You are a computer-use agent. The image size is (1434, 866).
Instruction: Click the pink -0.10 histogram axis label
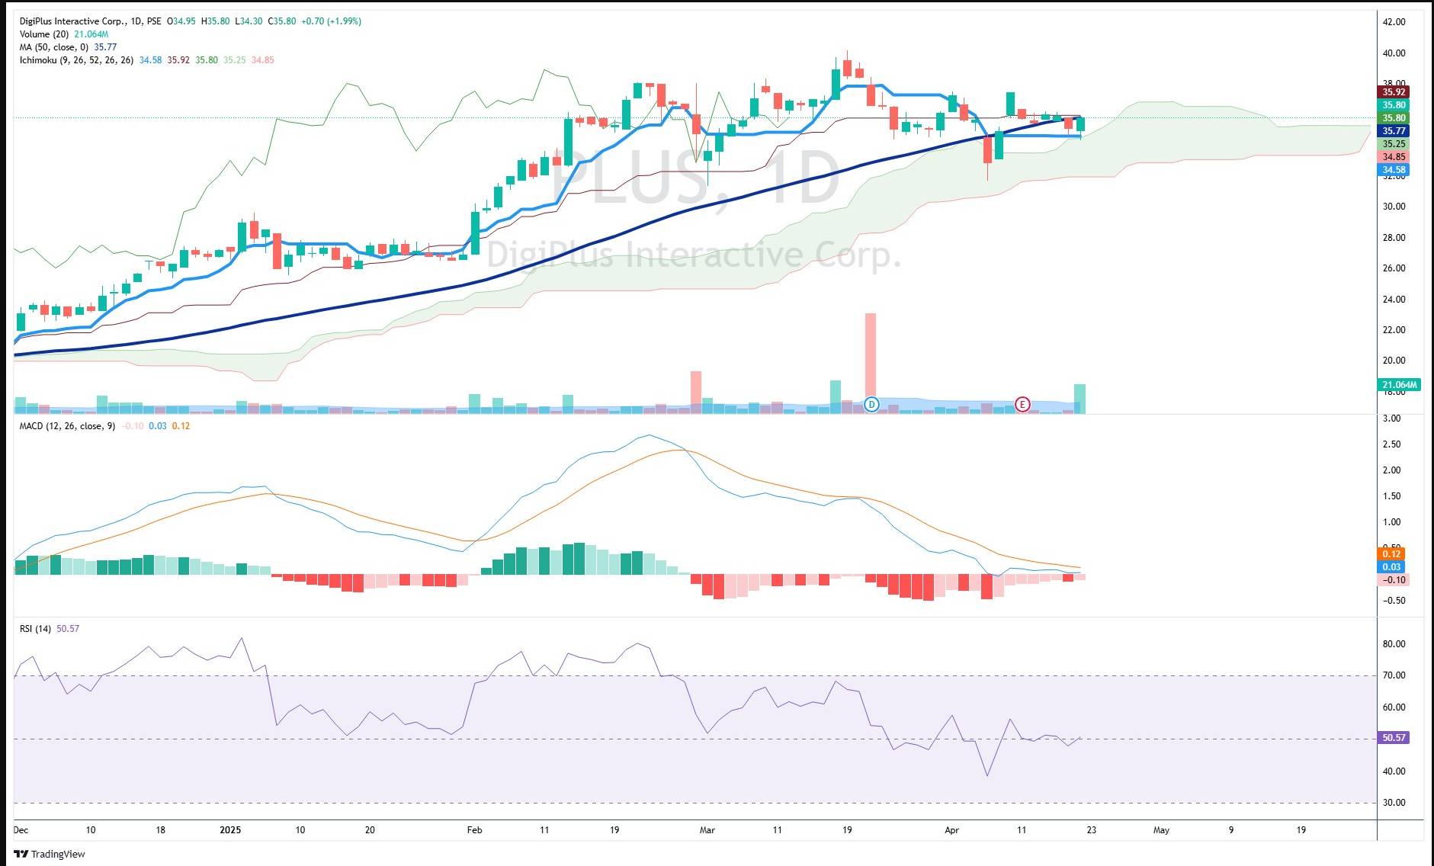[1394, 580]
